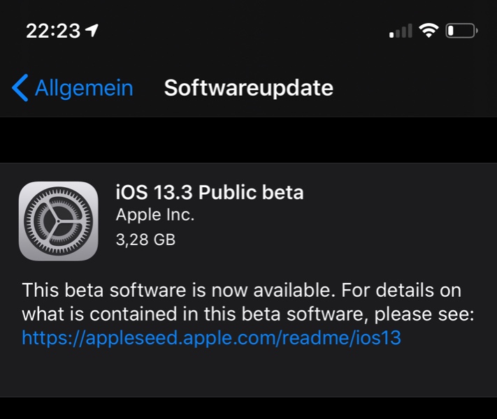Tap the 3,28 GB download size
This screenshot has width=497, height=419.
coord(145,240)
